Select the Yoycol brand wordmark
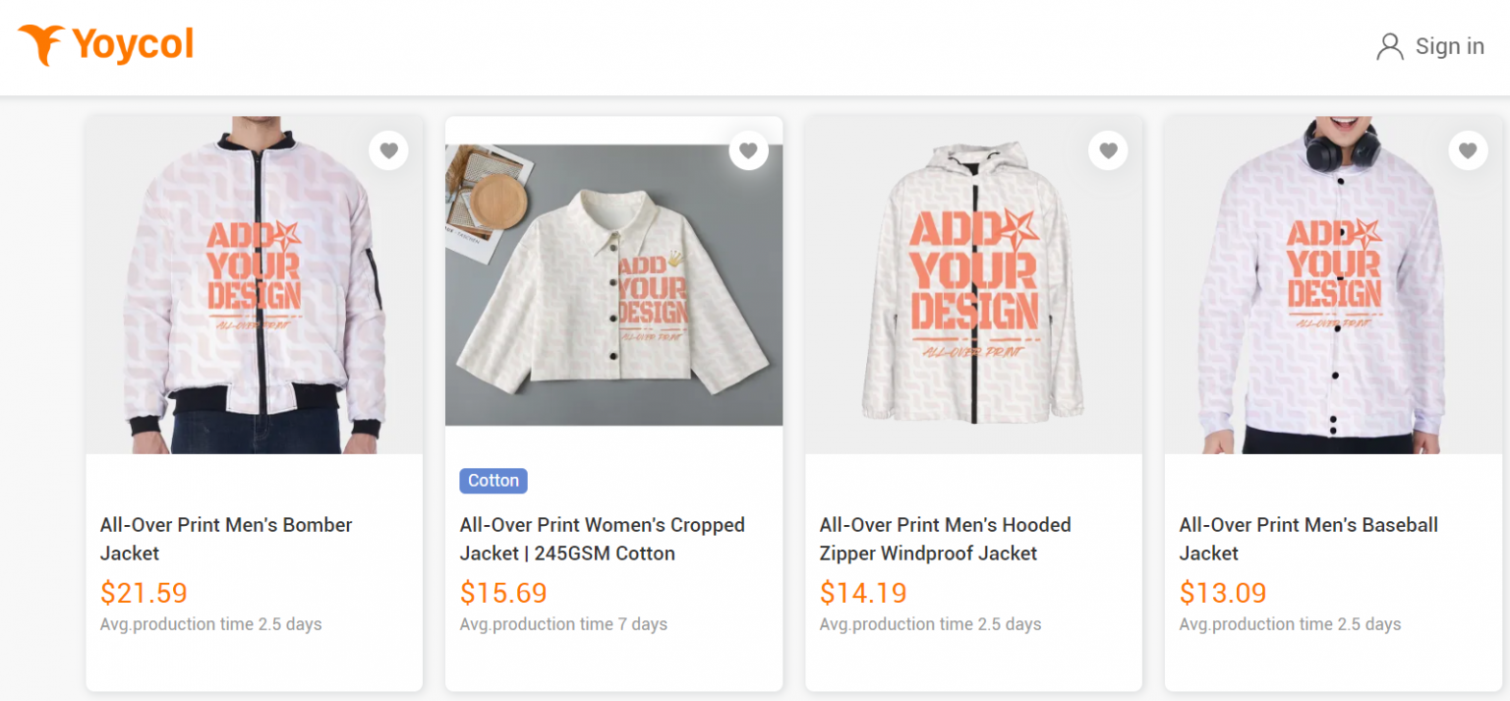The width and height of the screenshot is (1510, 701). [133, 43]
